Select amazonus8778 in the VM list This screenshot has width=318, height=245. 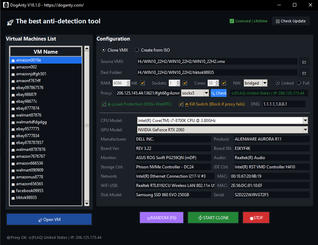point(46,177)
